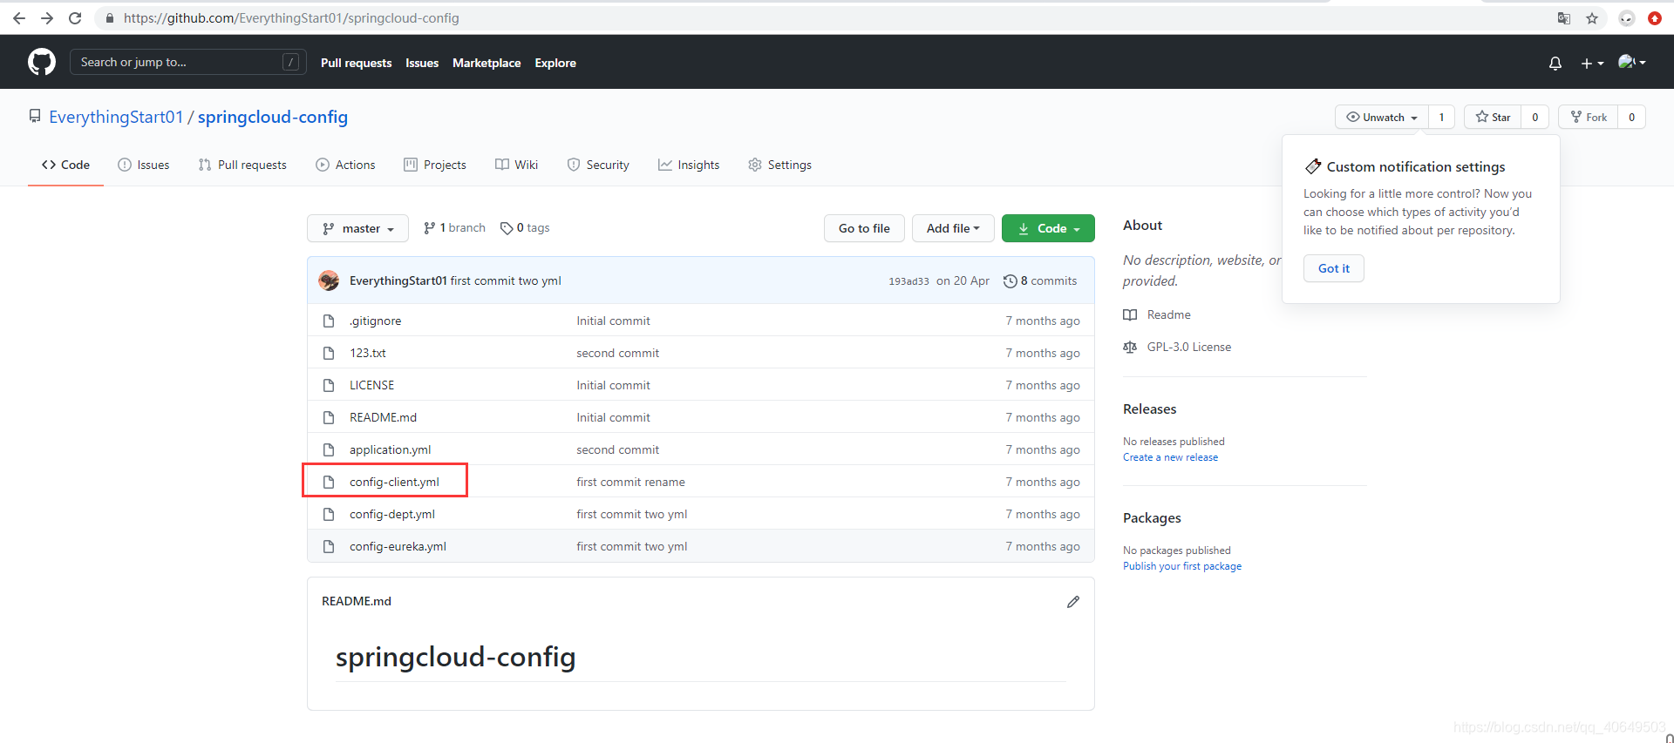Click the browser profile face icon

[1627, 17]
